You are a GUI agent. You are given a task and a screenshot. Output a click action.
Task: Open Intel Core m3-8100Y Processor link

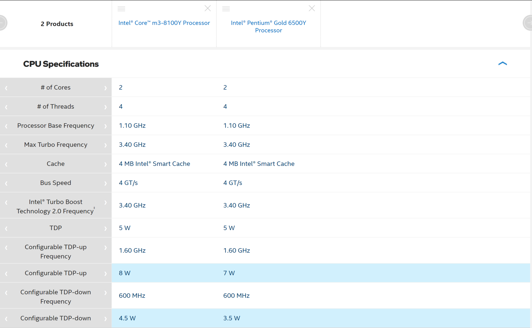164,23
